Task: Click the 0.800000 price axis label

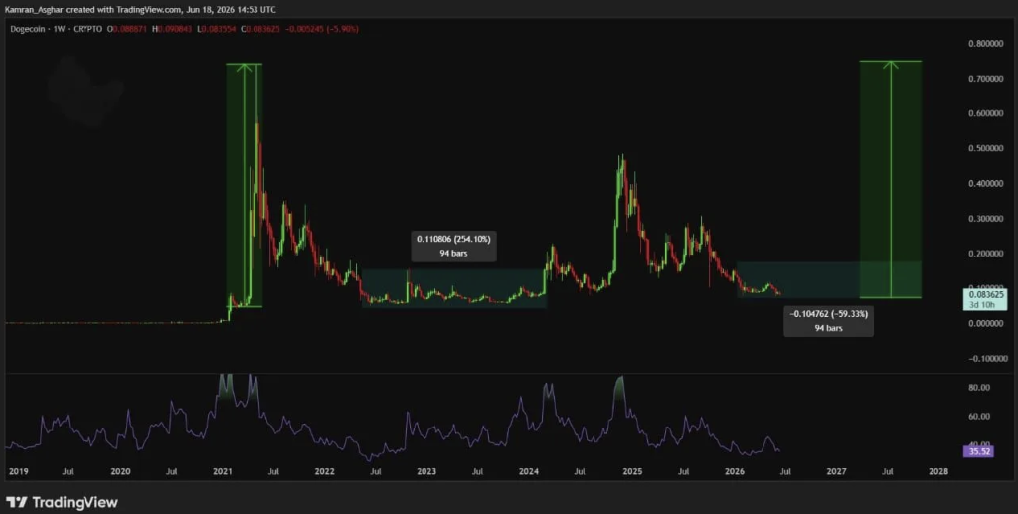Action: coord(987,44)
